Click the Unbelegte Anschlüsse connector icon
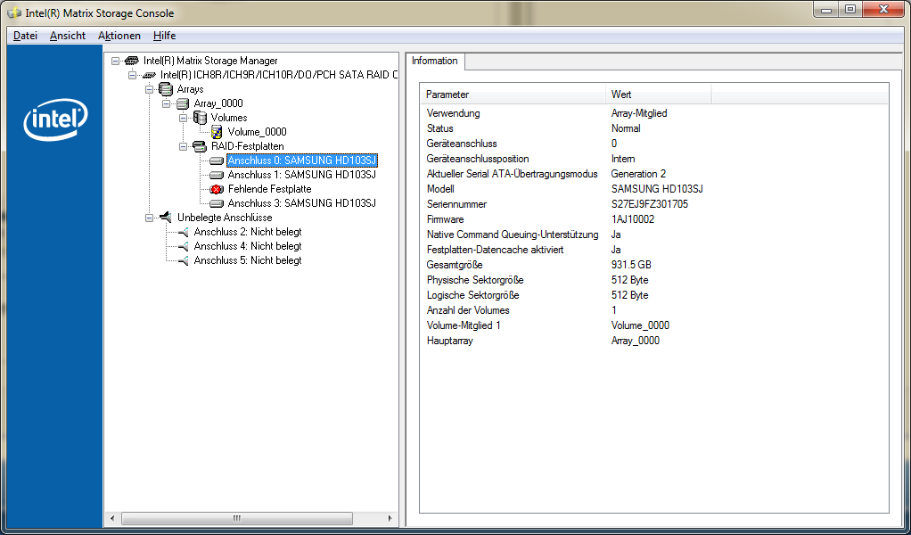 tap(166, 218)
